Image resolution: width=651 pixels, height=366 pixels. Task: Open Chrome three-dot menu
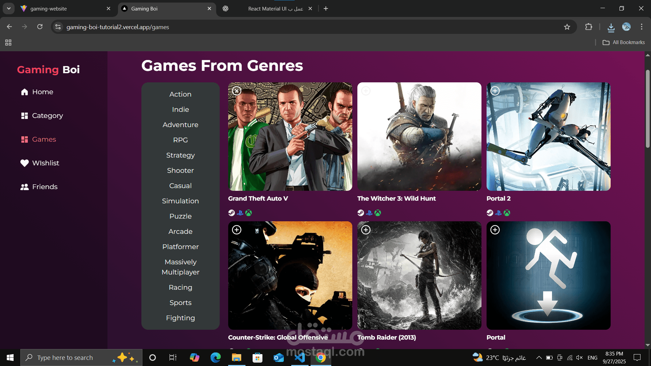click(642, 27)
